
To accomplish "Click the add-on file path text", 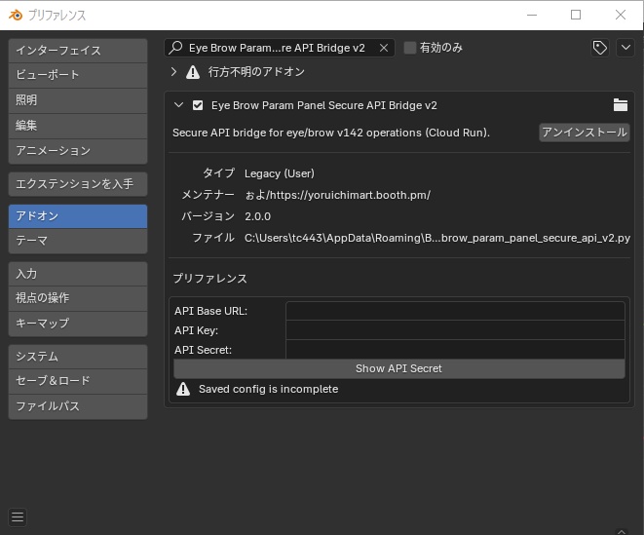I will (x=437, y=238).
